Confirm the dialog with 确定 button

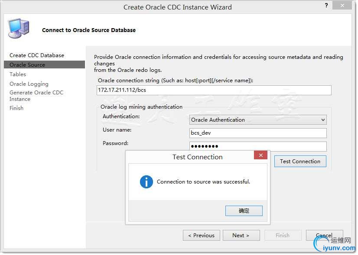244,211
